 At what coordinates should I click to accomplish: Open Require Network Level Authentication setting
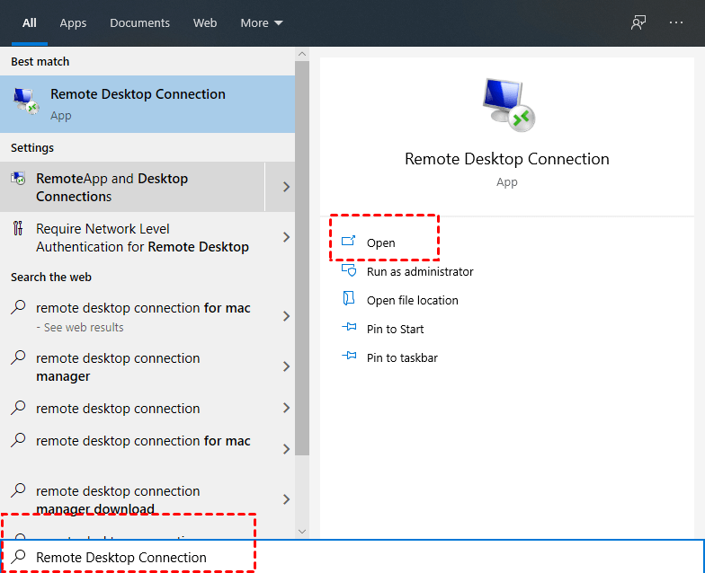[x=133, y=237]
